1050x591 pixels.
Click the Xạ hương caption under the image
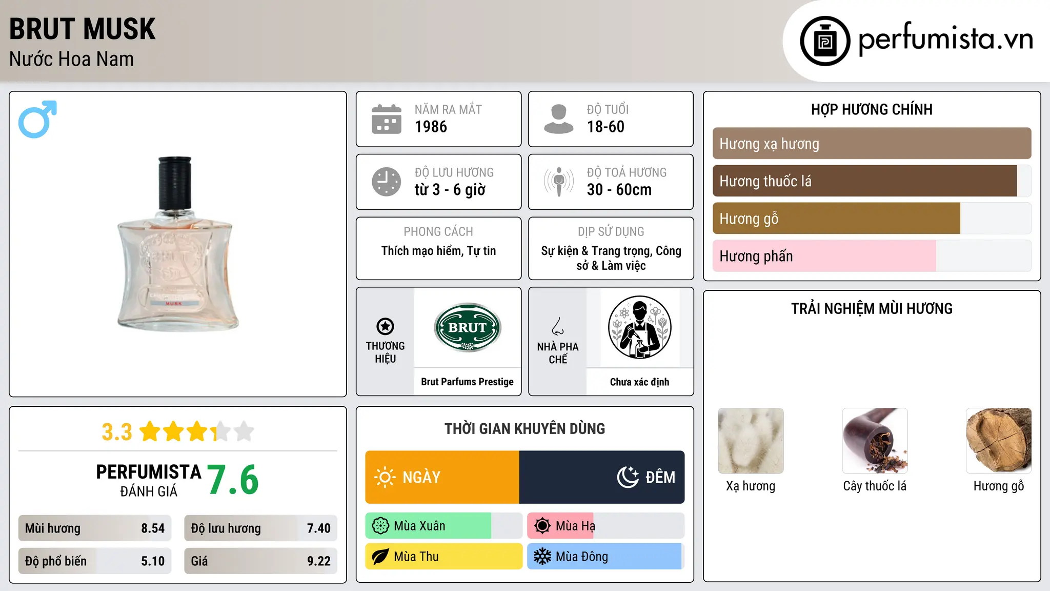tap(751, 486)
